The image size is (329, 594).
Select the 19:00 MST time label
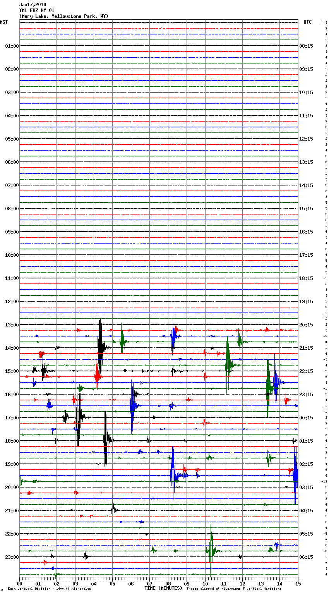(12, 464)
